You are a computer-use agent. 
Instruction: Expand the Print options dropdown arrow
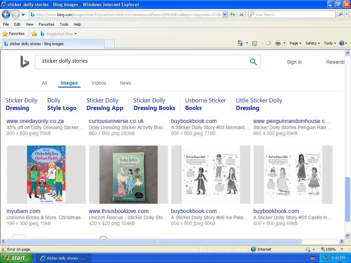pos(285,43)
